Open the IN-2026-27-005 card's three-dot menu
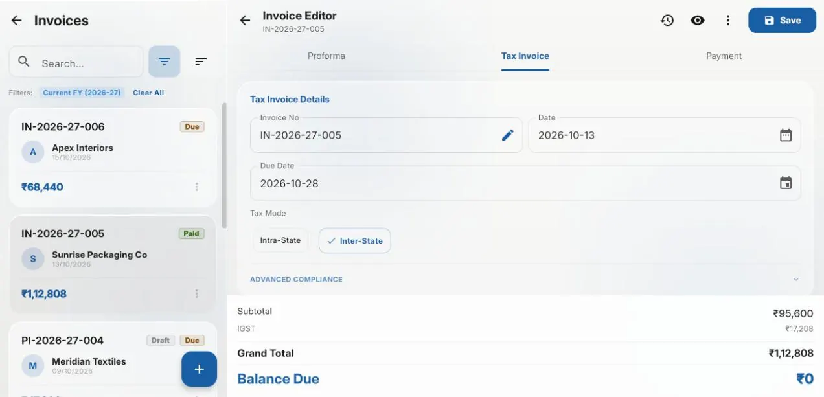 coord(197,294)
